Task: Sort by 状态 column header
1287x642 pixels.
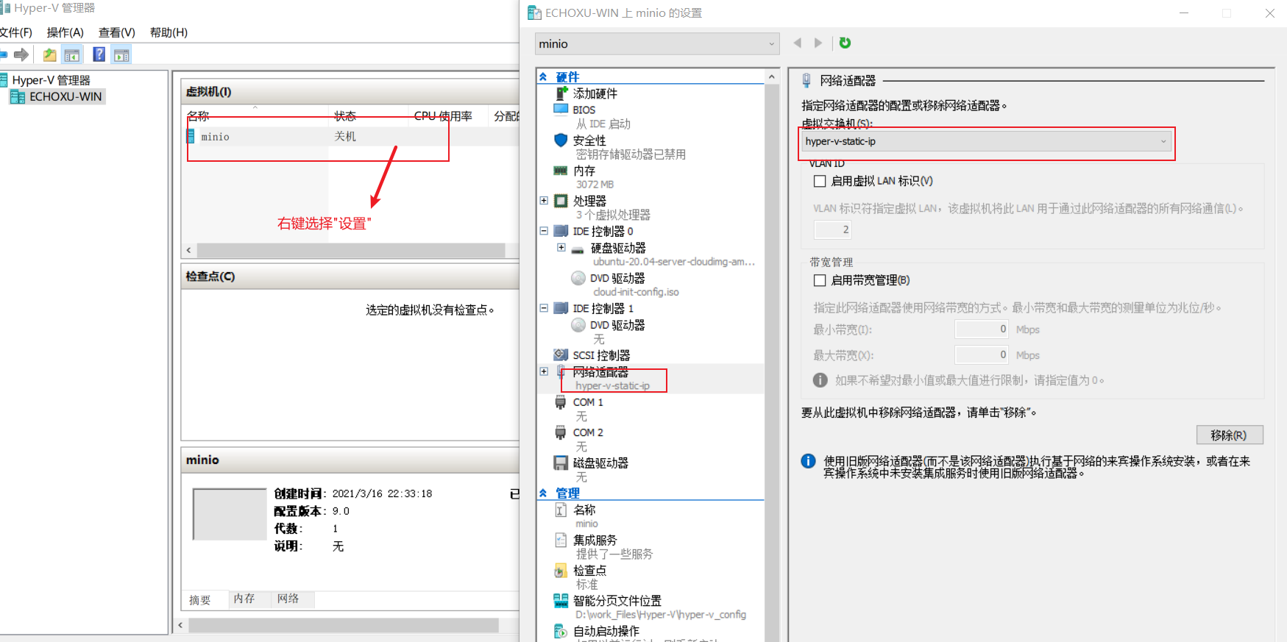Action: tap(368, 115)
